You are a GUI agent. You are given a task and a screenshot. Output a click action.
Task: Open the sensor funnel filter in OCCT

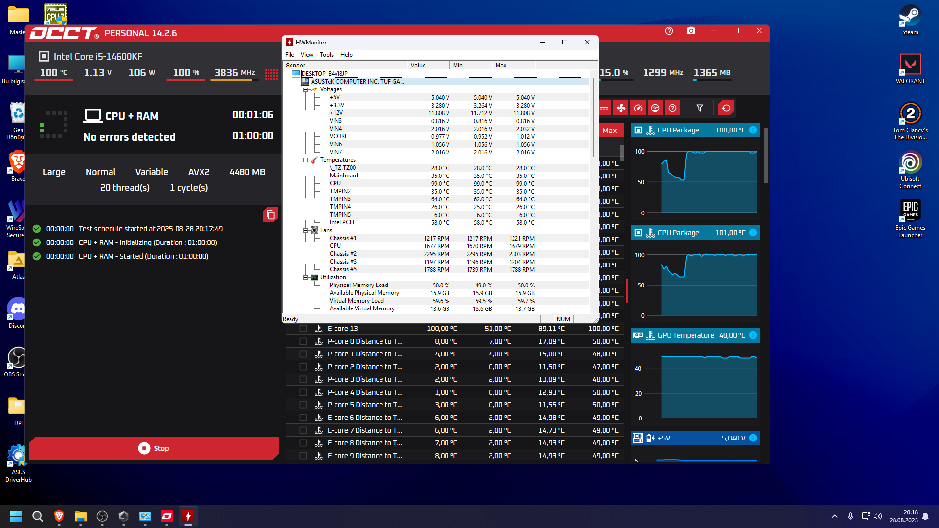700,108
